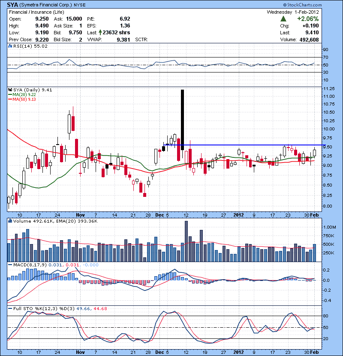This screenshot has height=356, width=343.
Task: Click the RSI indicator icon beside RSI(14)
Action: tap(10, 46)
